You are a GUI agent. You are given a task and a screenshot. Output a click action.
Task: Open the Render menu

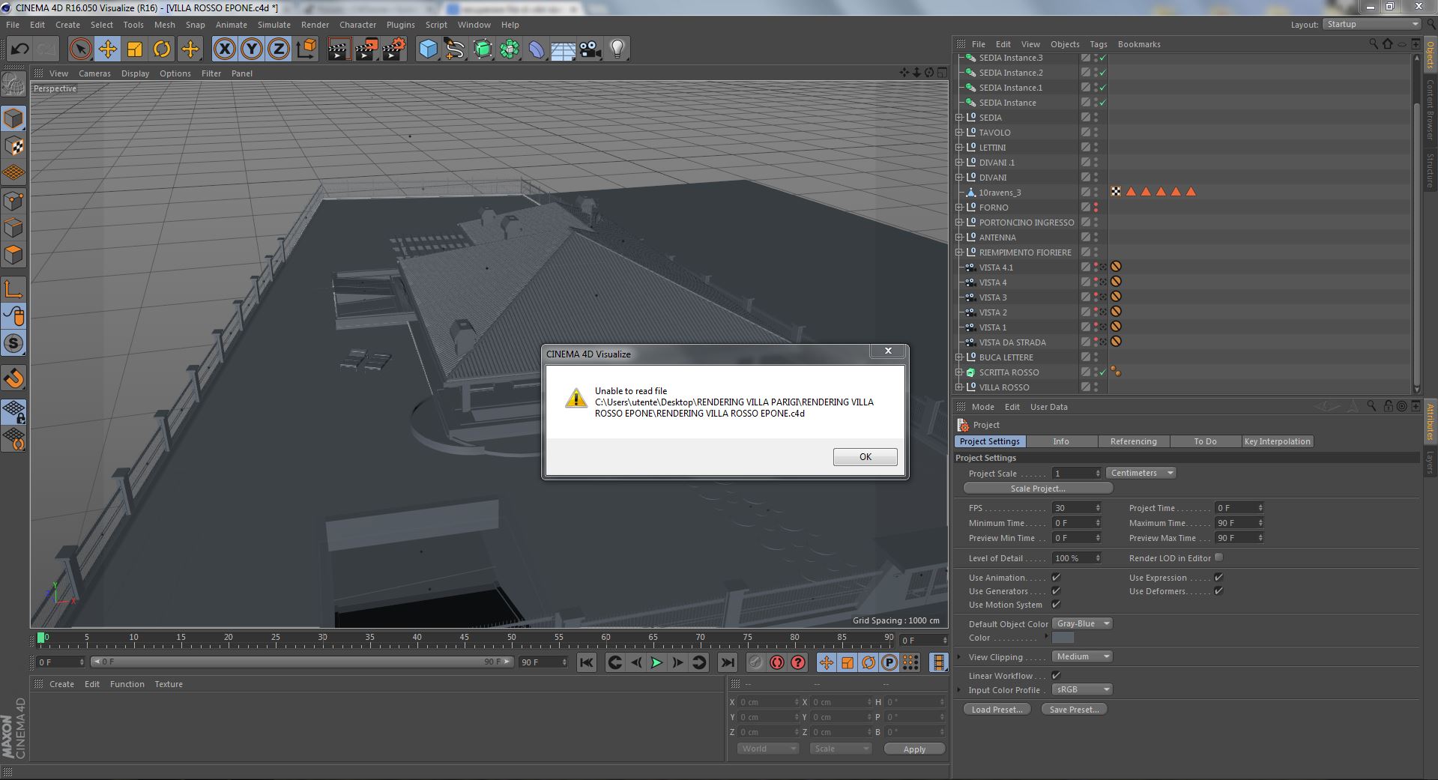(315, 25)
